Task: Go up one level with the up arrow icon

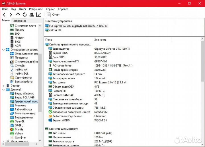Action: pos(18,14)
